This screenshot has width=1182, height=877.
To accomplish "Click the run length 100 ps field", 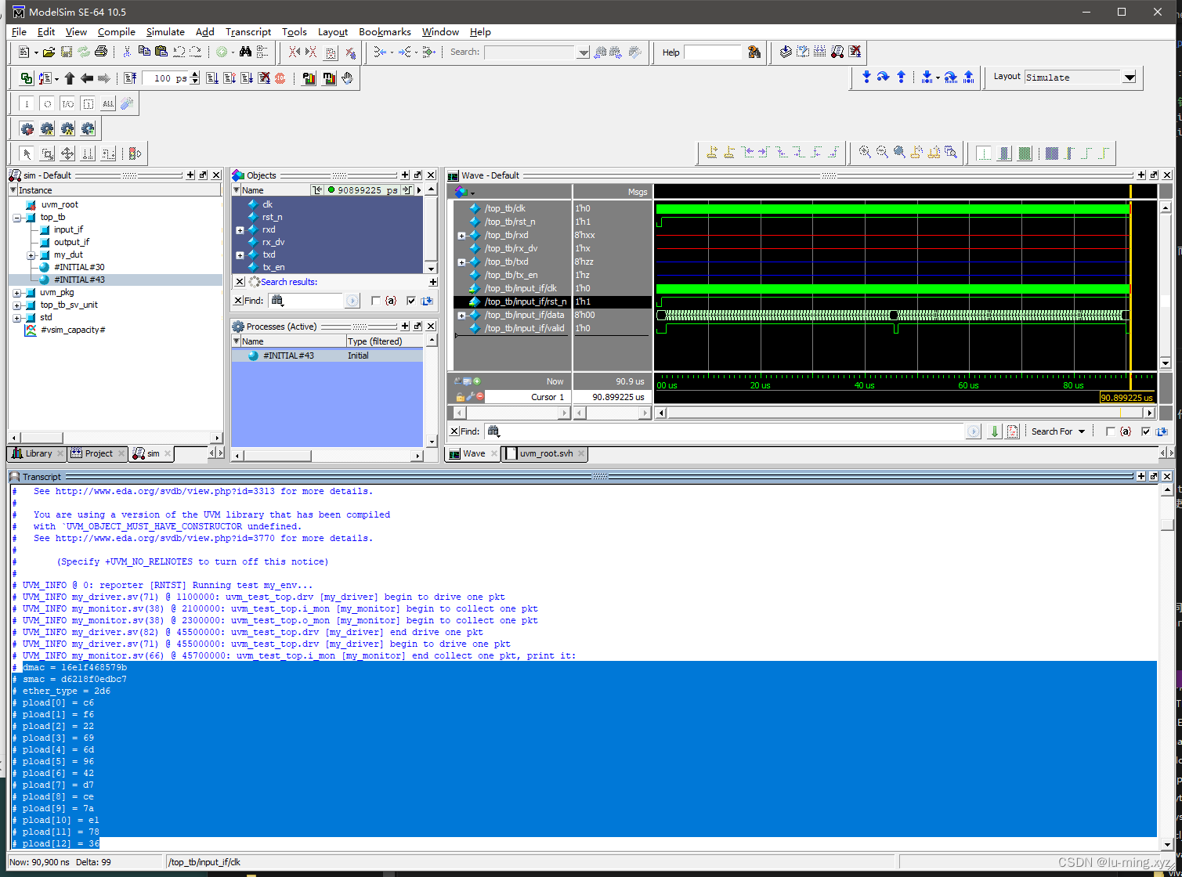I will pyautogui.click(x=165, y=78).
